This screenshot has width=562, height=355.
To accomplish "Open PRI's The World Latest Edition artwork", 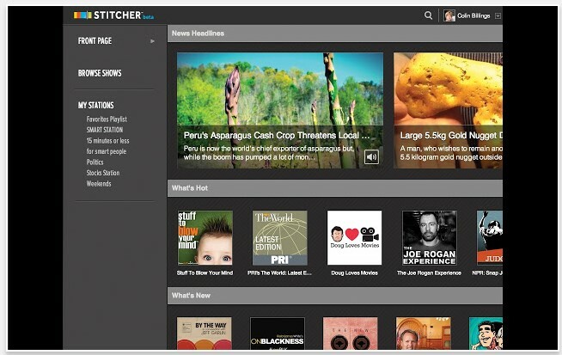I will (280, 238).
